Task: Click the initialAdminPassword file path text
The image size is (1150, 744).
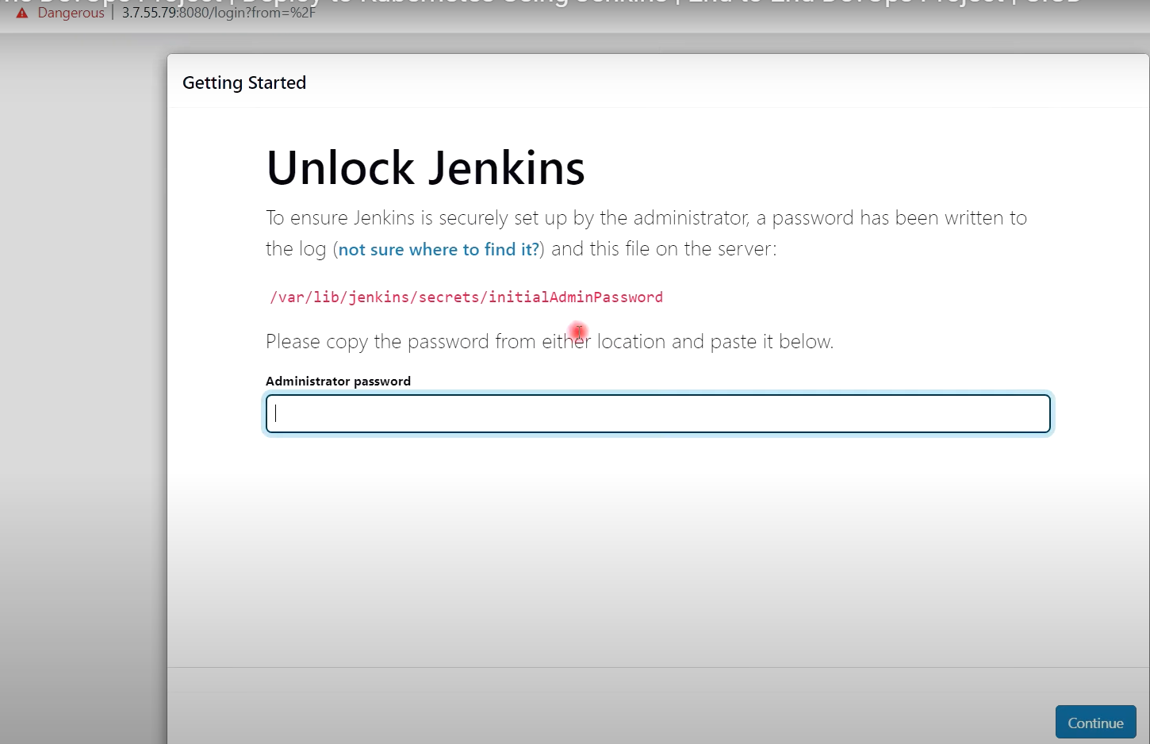Action: 466,297
